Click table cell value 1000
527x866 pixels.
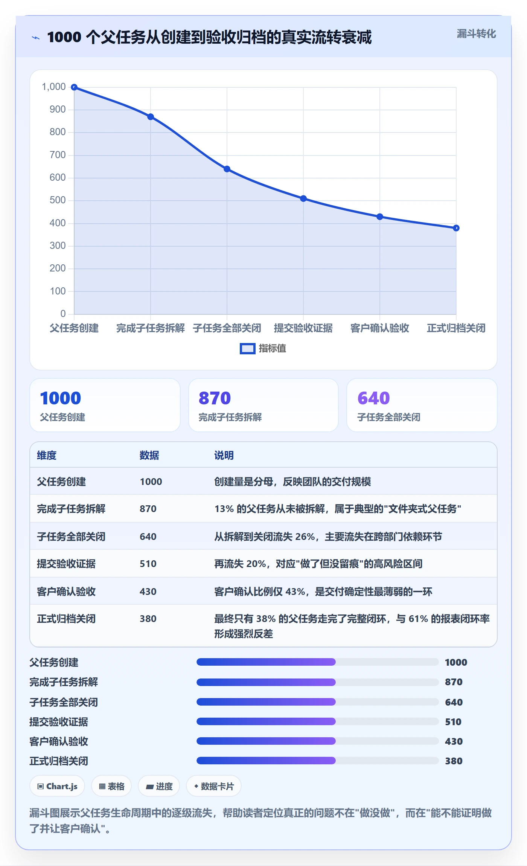pyautogui.click(x=151, y=482)
